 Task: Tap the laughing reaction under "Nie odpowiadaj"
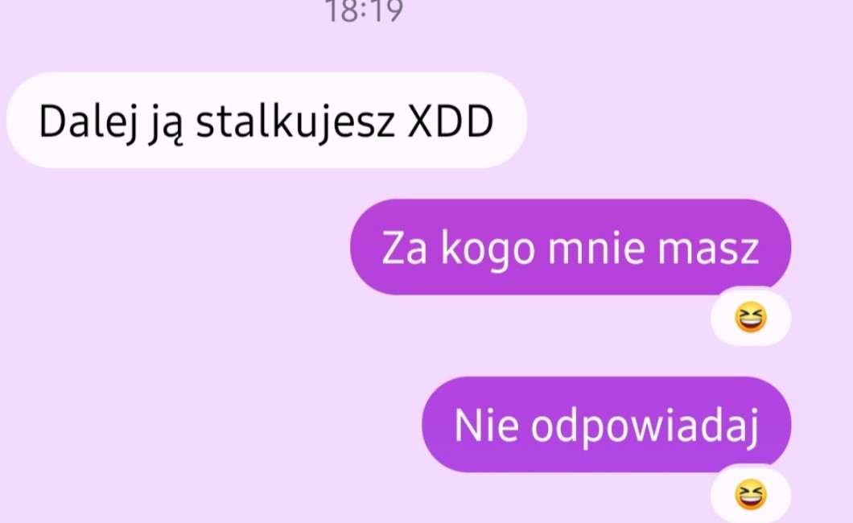tap(751, 495)
